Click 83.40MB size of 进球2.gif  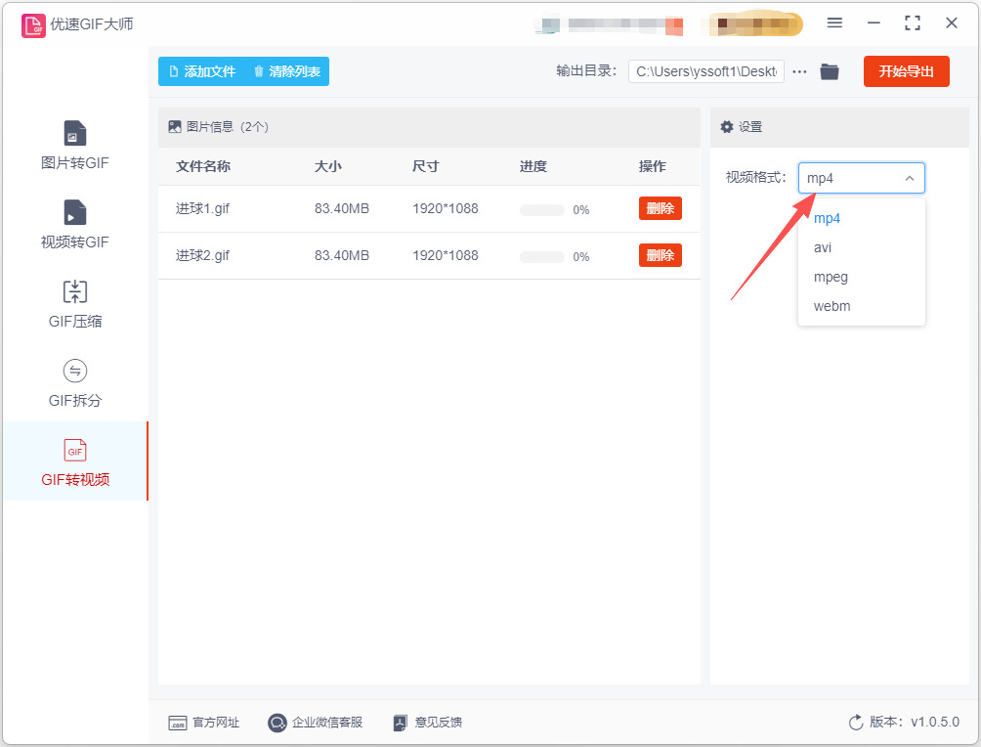click(342, 255)
